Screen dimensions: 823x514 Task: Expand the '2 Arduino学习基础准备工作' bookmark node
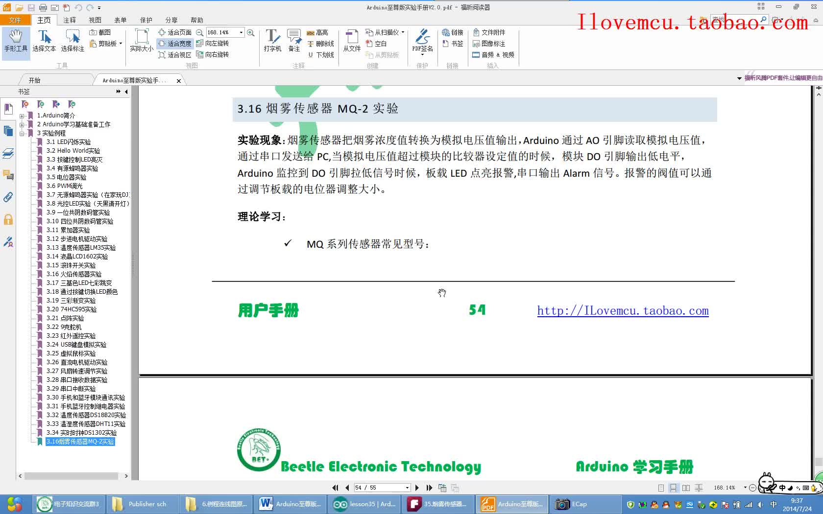point(22,125)
